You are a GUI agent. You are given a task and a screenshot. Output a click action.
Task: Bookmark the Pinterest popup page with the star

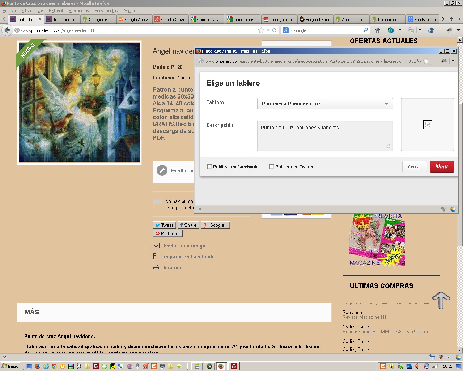[426, 61]
